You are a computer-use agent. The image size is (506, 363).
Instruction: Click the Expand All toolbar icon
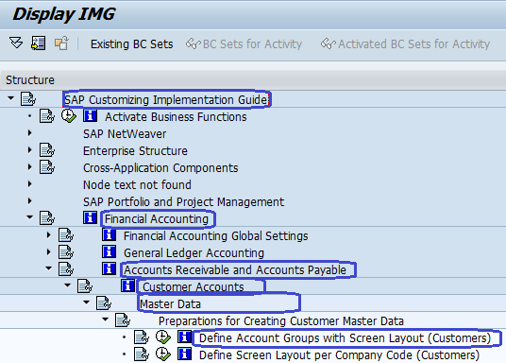(16, 43)
